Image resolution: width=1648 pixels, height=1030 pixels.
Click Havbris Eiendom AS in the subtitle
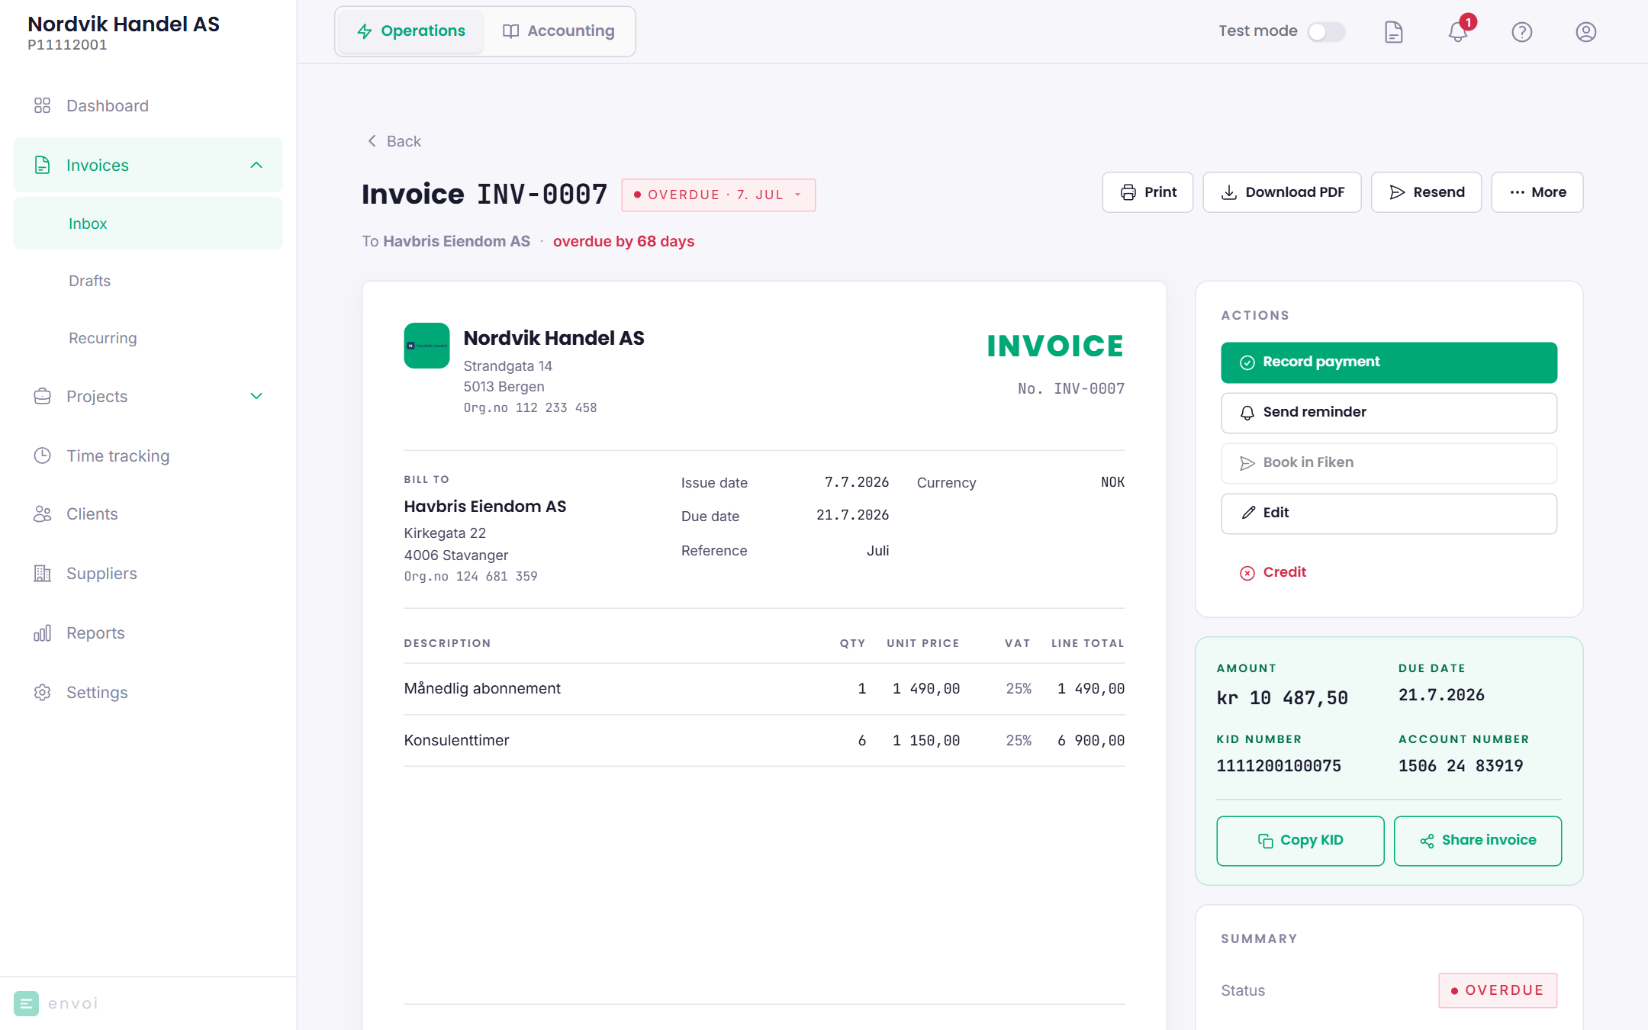pos(456,241)
